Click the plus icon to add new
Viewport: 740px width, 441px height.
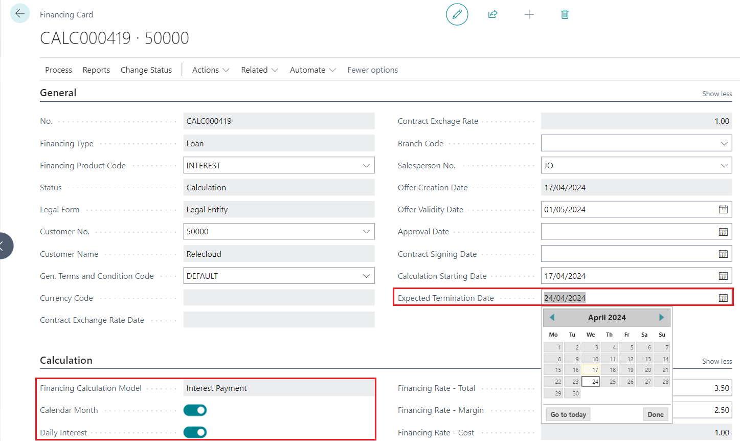pyautogui.click(x=529, y=14)
